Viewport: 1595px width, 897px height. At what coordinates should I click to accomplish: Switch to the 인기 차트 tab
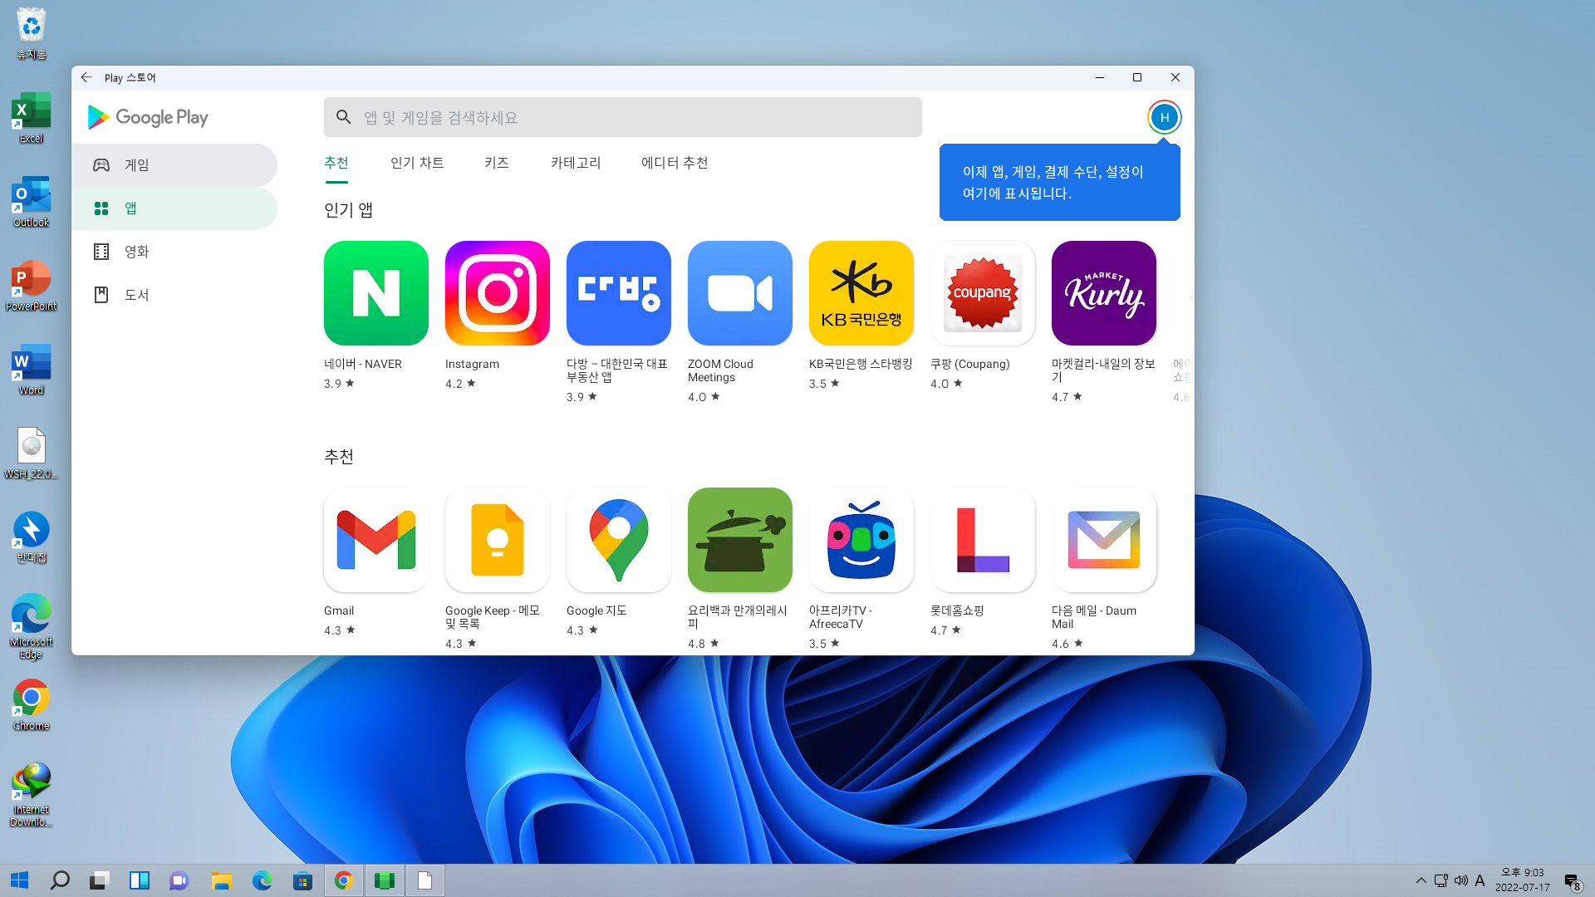417,163
